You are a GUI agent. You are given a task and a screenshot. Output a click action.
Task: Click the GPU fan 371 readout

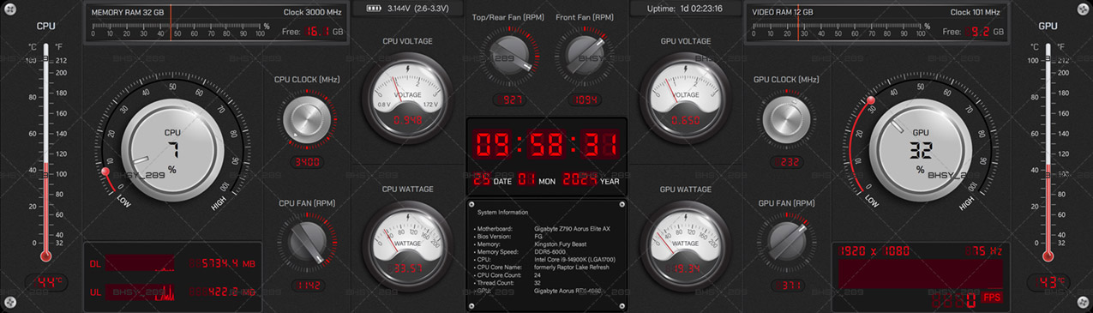(x=787, y=286)
